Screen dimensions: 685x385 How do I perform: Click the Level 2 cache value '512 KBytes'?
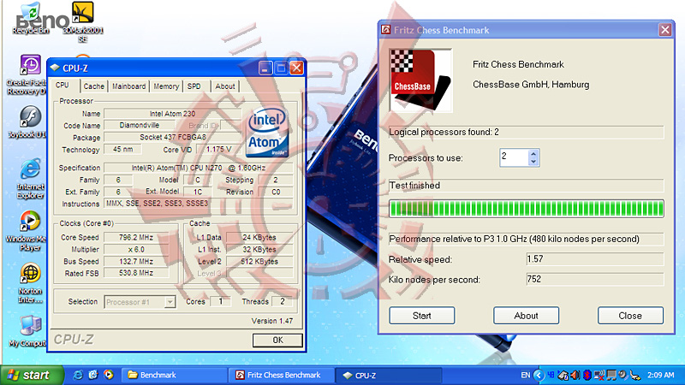[x=259, y=262]
